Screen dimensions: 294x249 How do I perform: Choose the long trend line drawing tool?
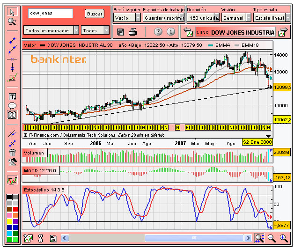tap(13, 49)
